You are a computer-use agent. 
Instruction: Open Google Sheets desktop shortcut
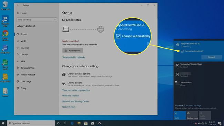(5, 64)
